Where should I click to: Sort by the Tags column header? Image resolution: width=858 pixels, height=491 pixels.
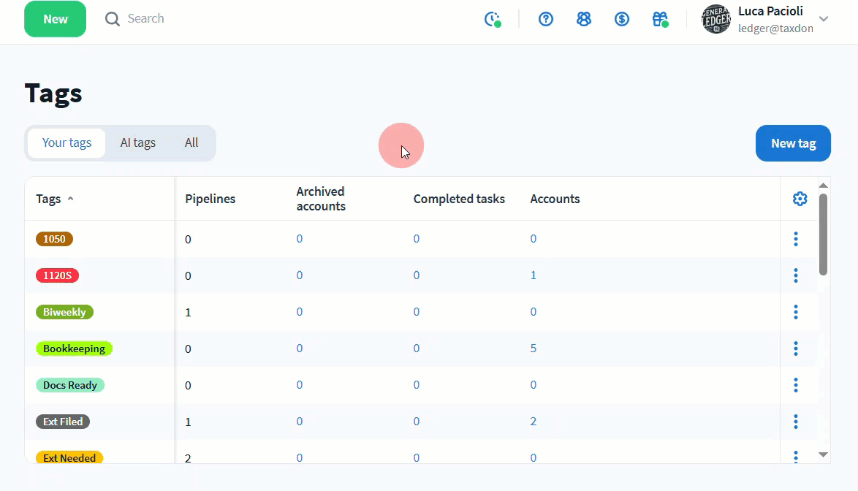pyautogui.click(x=49, y=199)
